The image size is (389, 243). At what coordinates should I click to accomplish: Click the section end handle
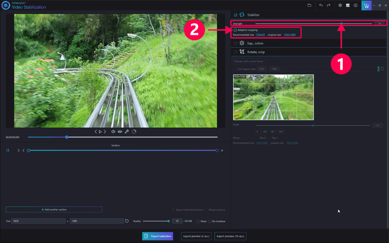pyautogui.click(x=217, y=150)
